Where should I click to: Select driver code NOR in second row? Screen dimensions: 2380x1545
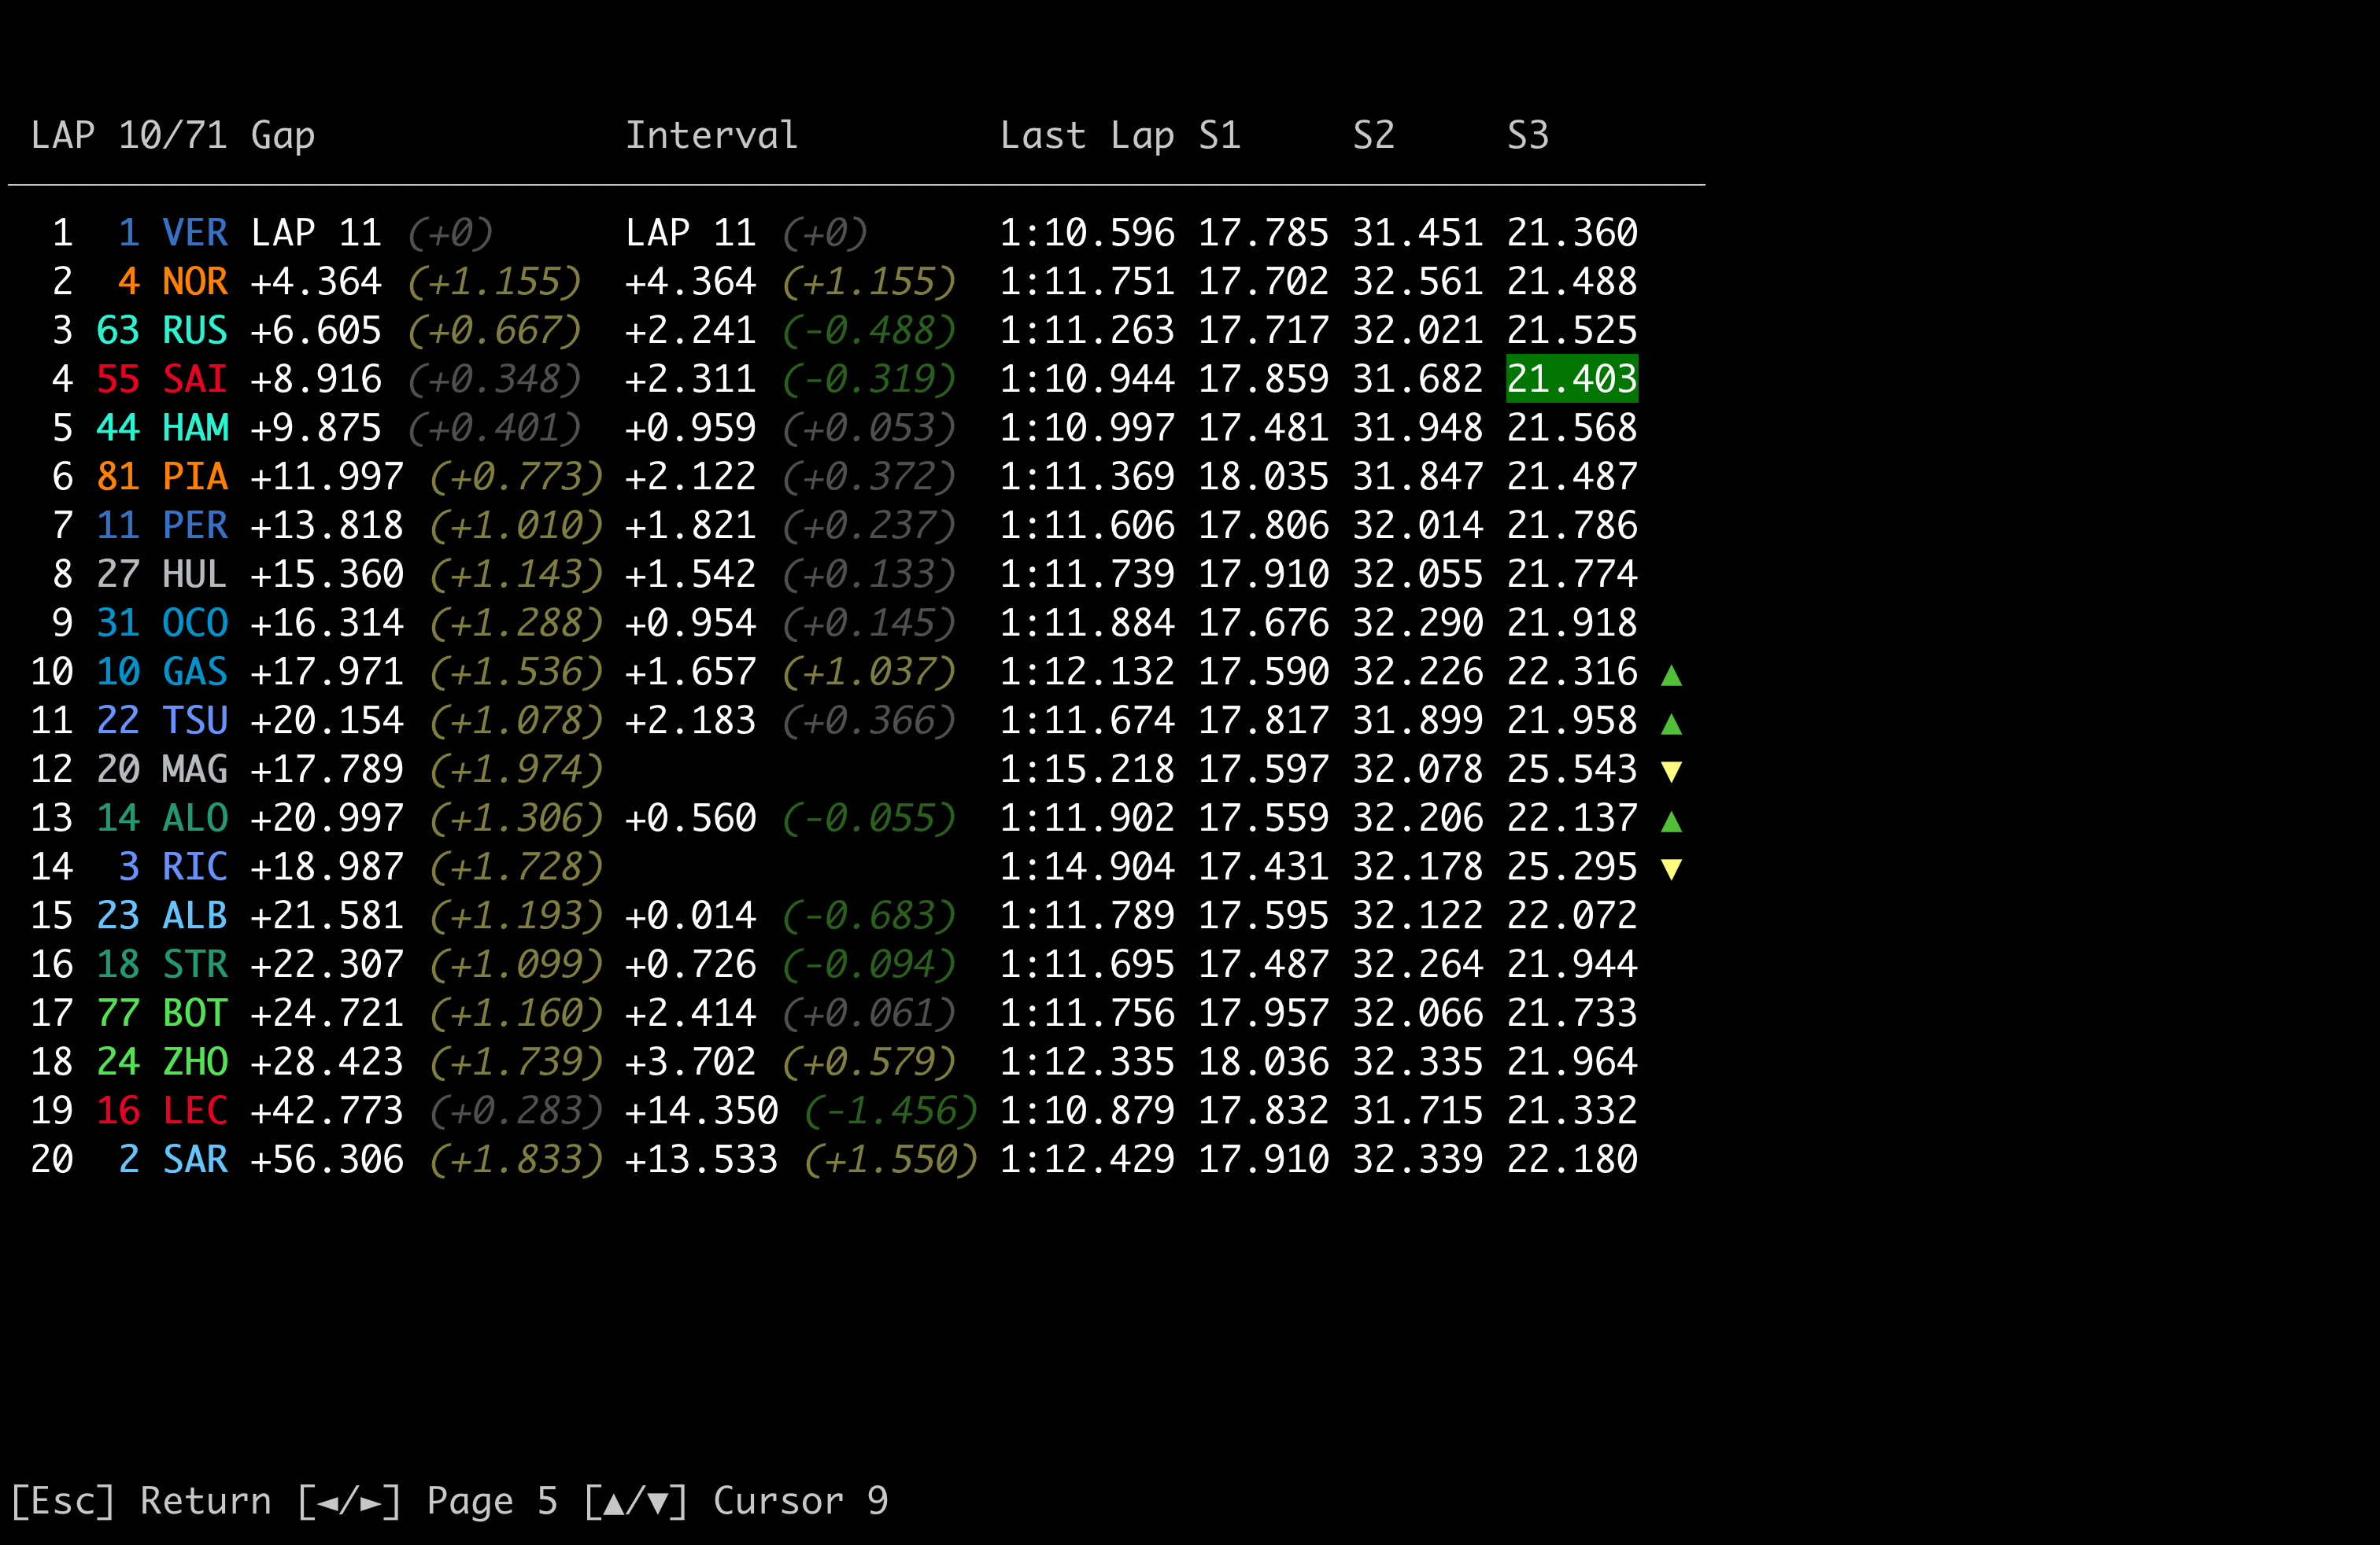pos(195,282)
